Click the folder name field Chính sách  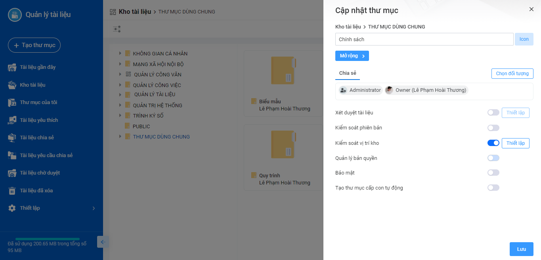(424, 39)
